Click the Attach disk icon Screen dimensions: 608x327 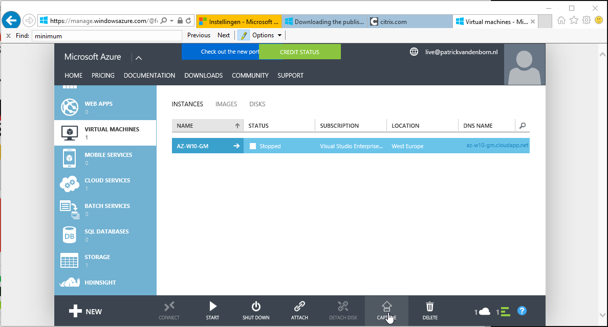[x=299, y=307]
